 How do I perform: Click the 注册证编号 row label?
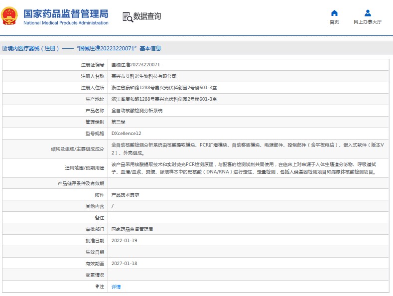pyautogui.click(x=93, y=65)
